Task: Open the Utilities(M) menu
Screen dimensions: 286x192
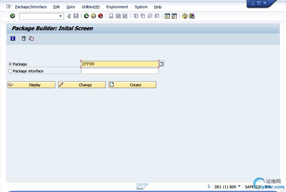Action: pyautogui.click(x=91, y=7)
